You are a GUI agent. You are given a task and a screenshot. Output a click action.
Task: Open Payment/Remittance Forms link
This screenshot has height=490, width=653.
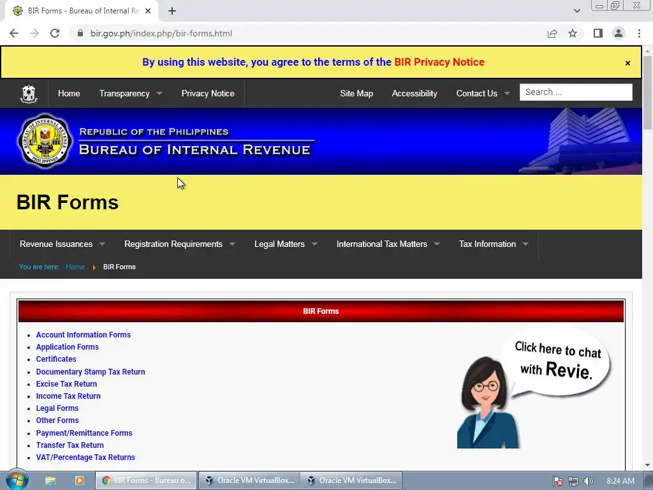coord(84,433)
